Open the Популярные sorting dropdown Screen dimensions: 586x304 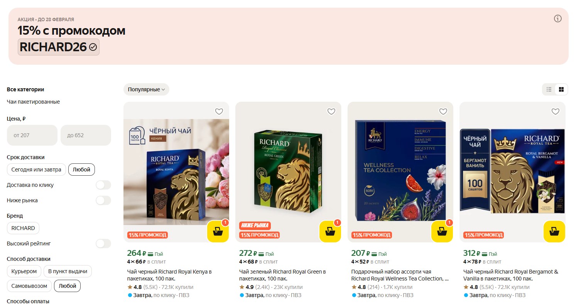click(x=146, y=89)
